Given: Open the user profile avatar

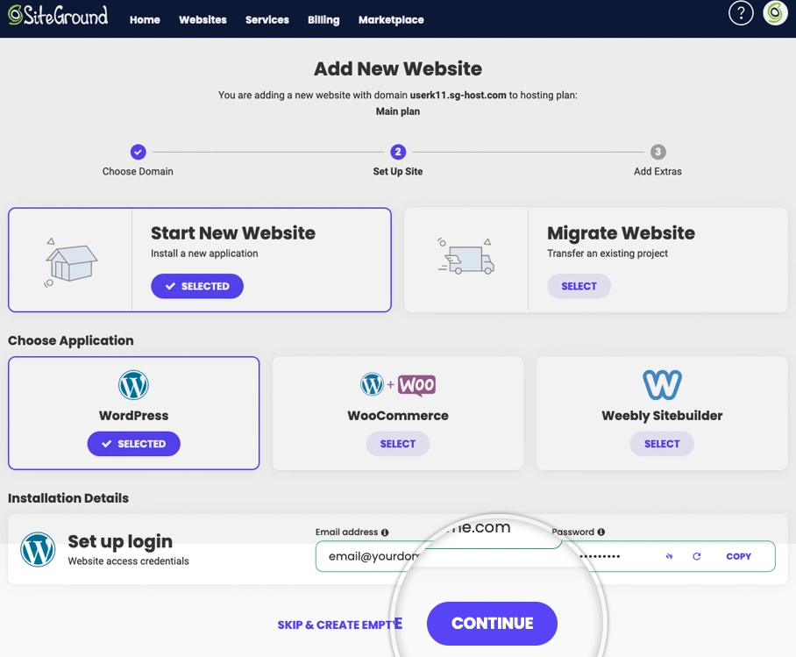Looking at the screenshot, I should (x=775, y=14).
